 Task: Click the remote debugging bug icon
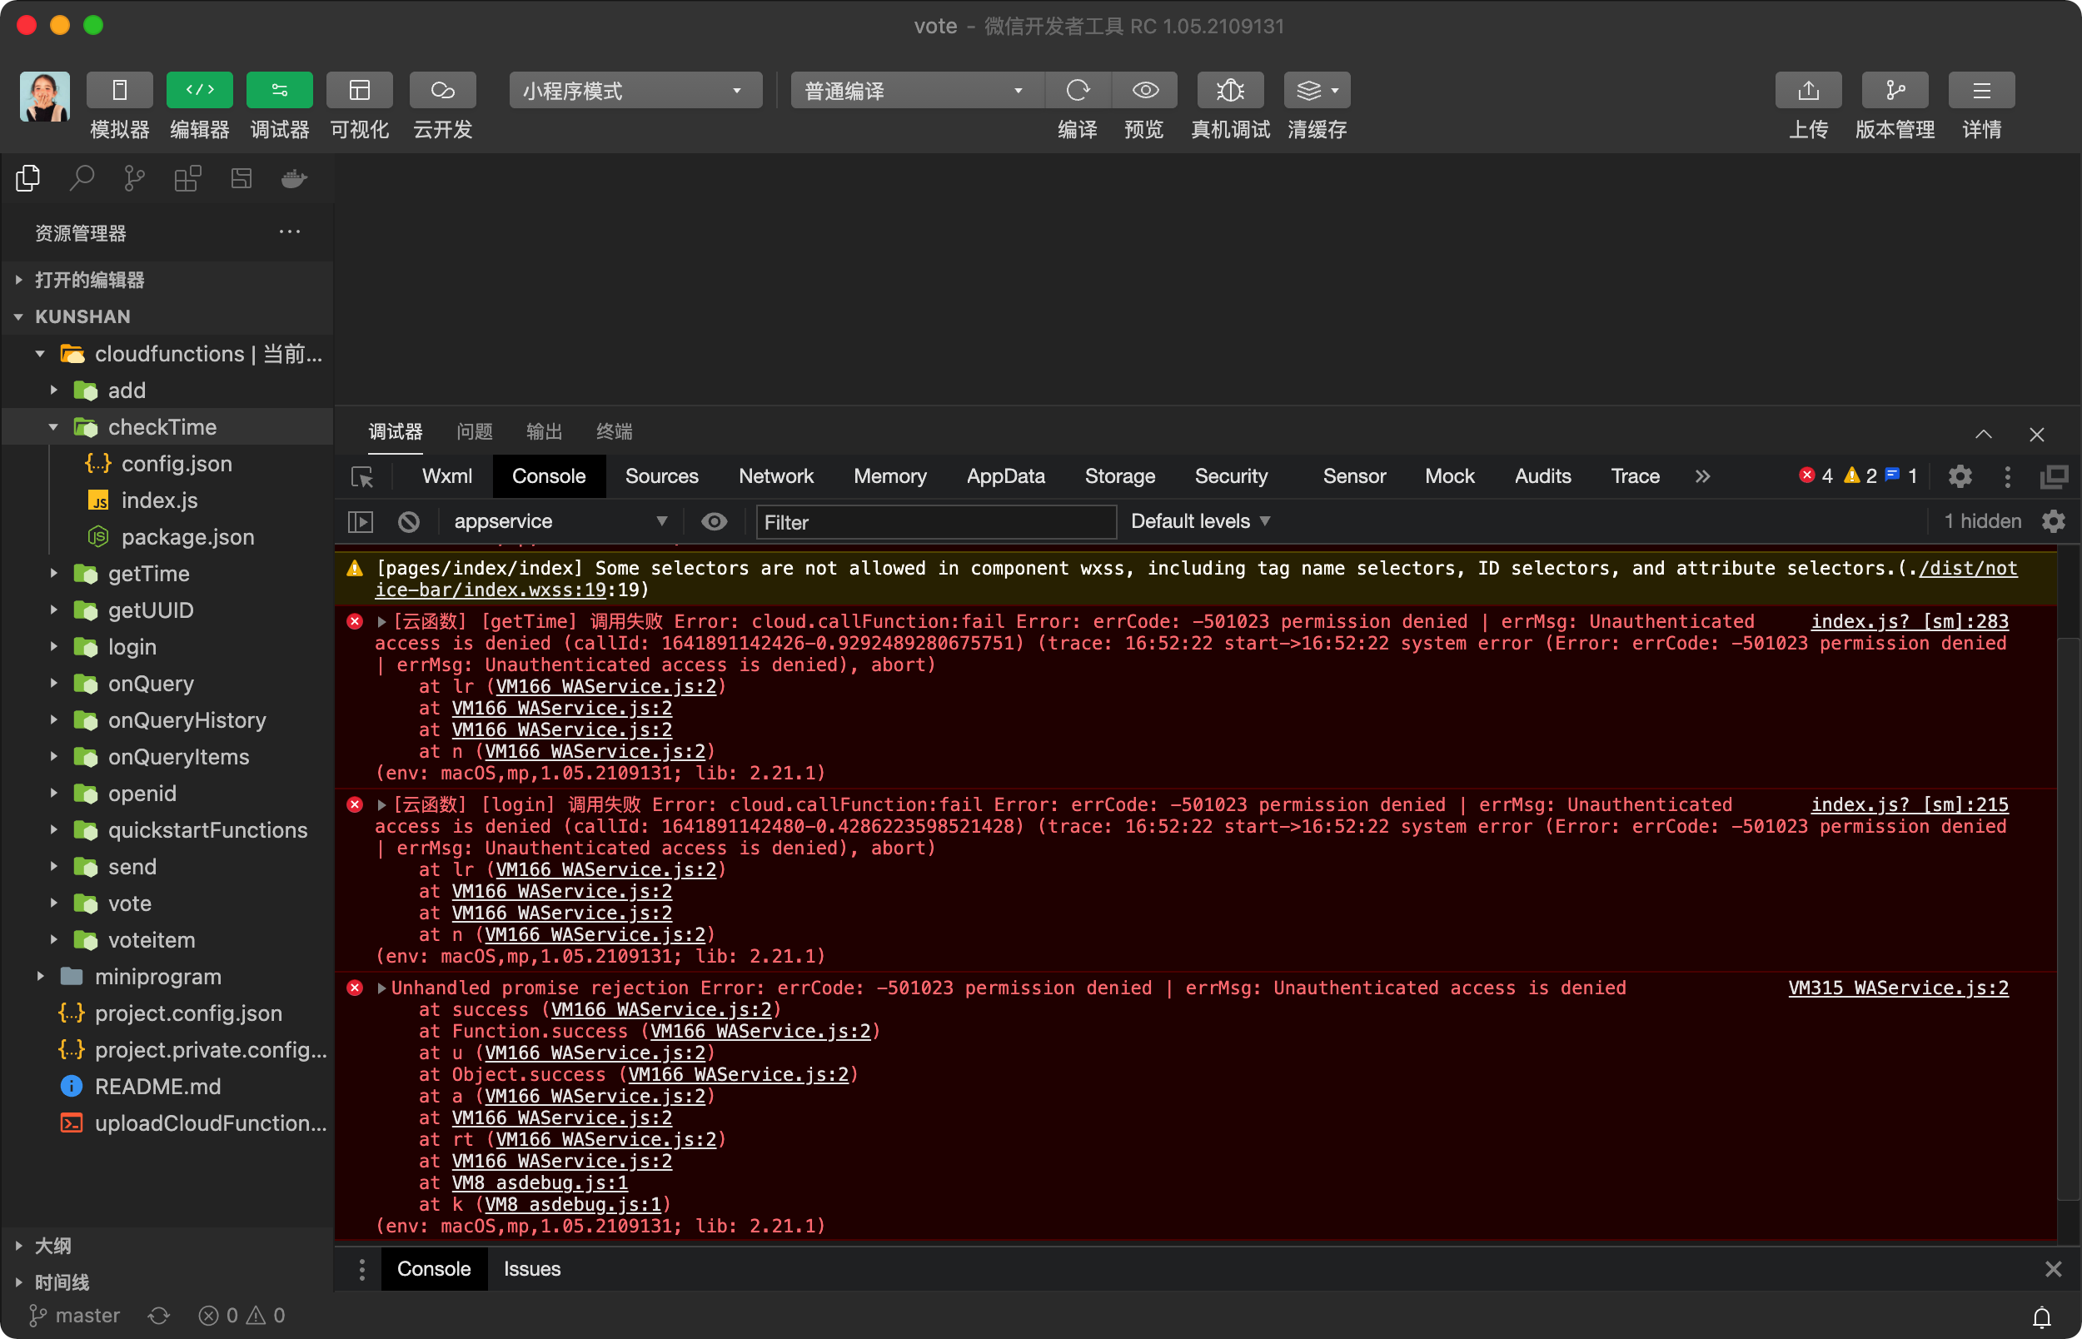[x=1229, y=91]
